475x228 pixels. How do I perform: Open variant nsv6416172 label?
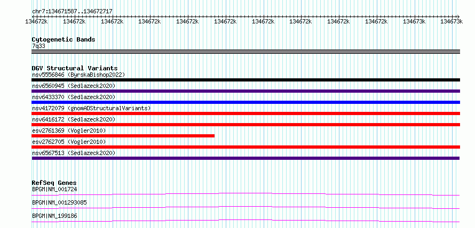tap(74, 119)
